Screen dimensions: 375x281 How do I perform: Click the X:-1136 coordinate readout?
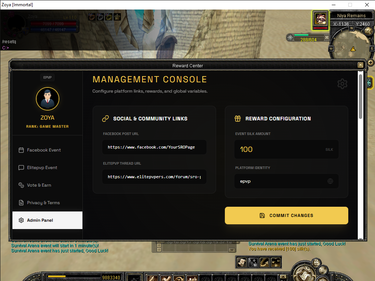341,24
